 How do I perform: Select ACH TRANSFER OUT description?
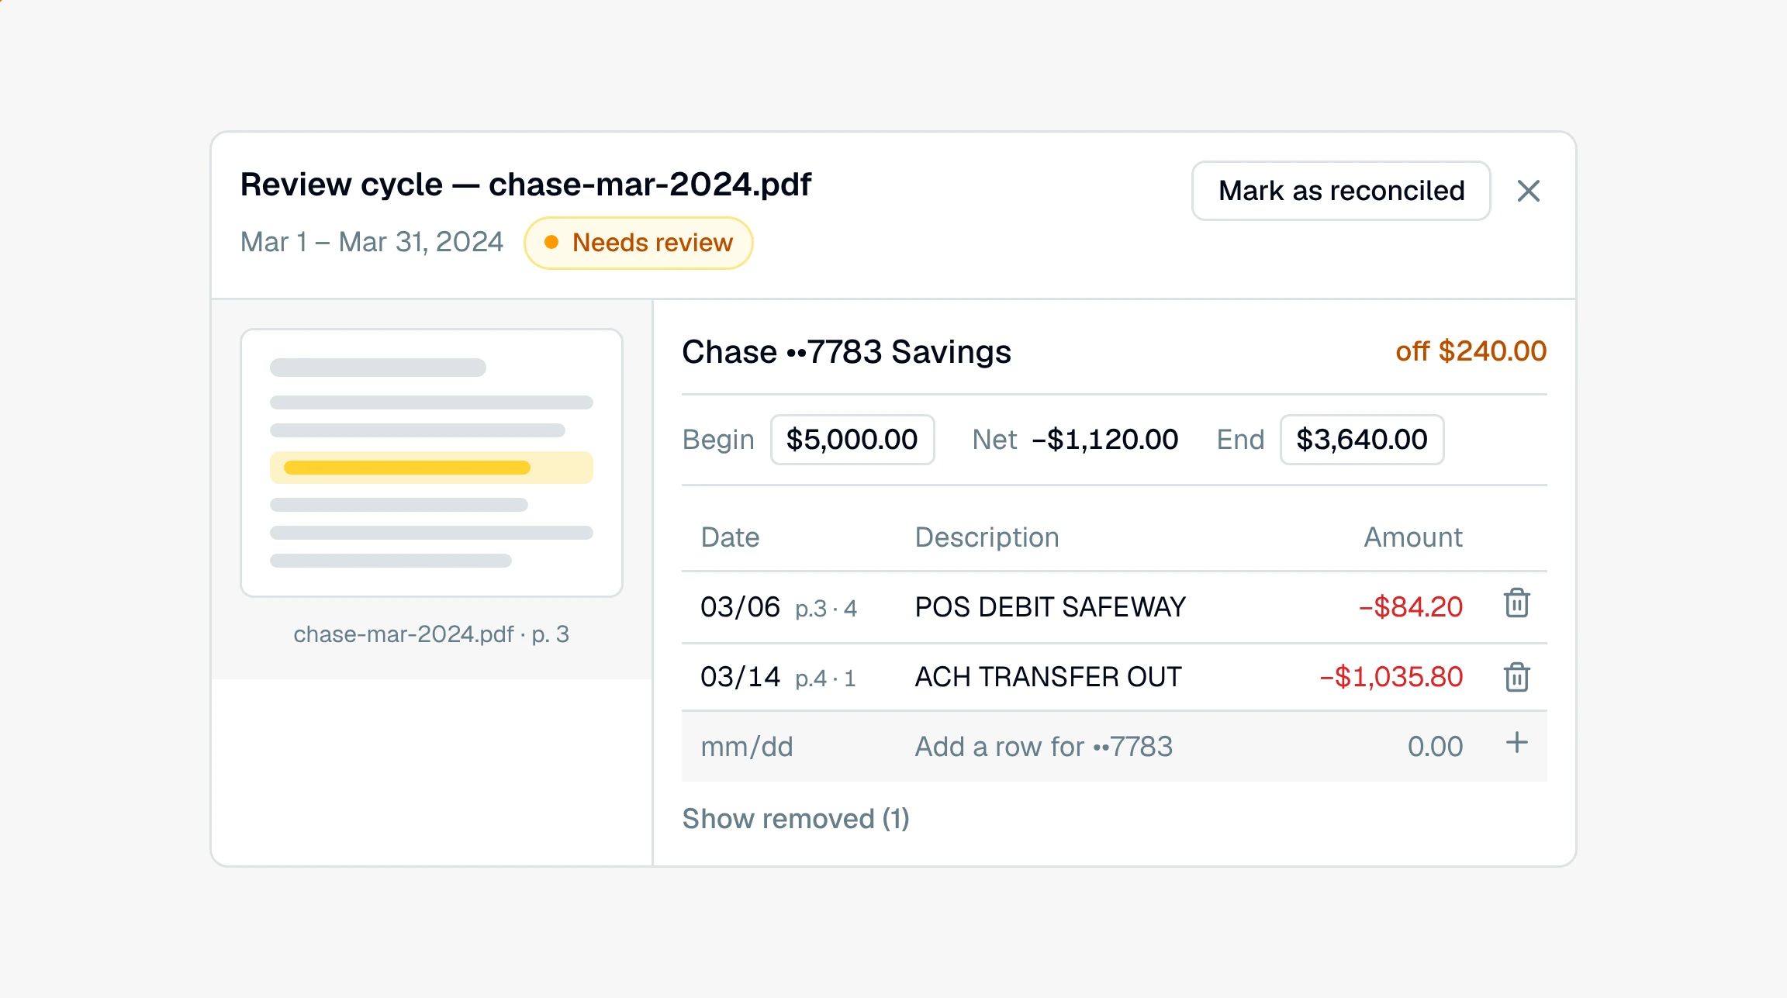tap(1048, 676)
